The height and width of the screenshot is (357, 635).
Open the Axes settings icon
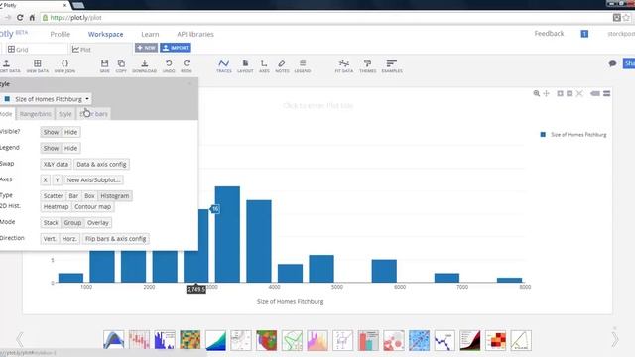point(264,66)
